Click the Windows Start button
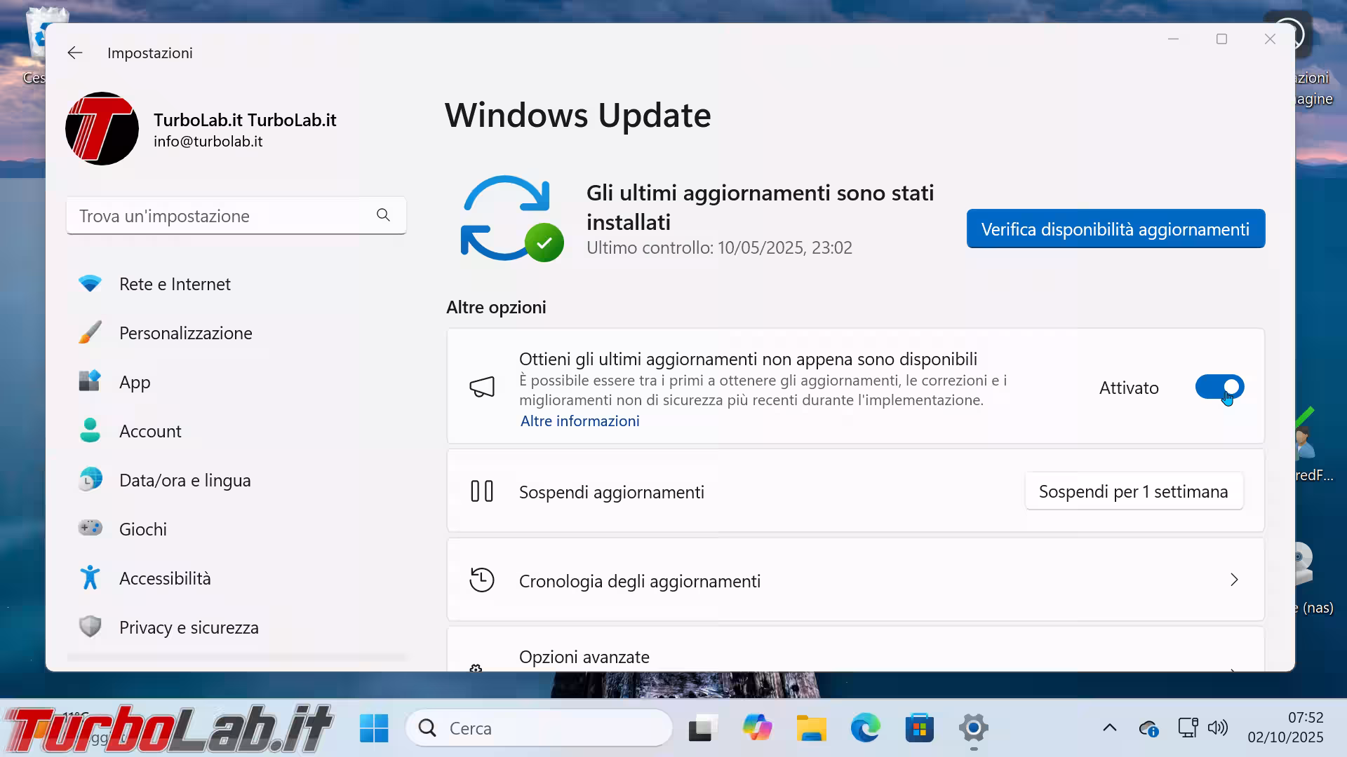 click(374, 728)
